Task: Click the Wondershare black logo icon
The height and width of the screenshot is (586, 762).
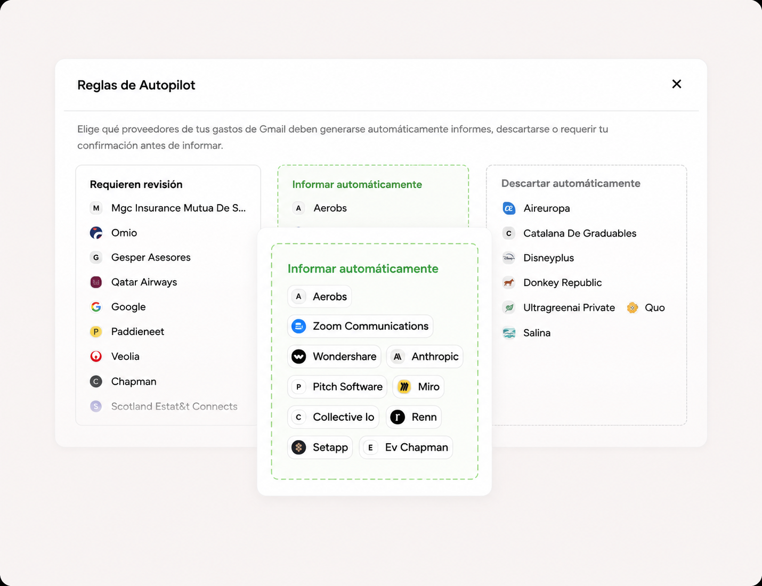Action: point(299,356)
